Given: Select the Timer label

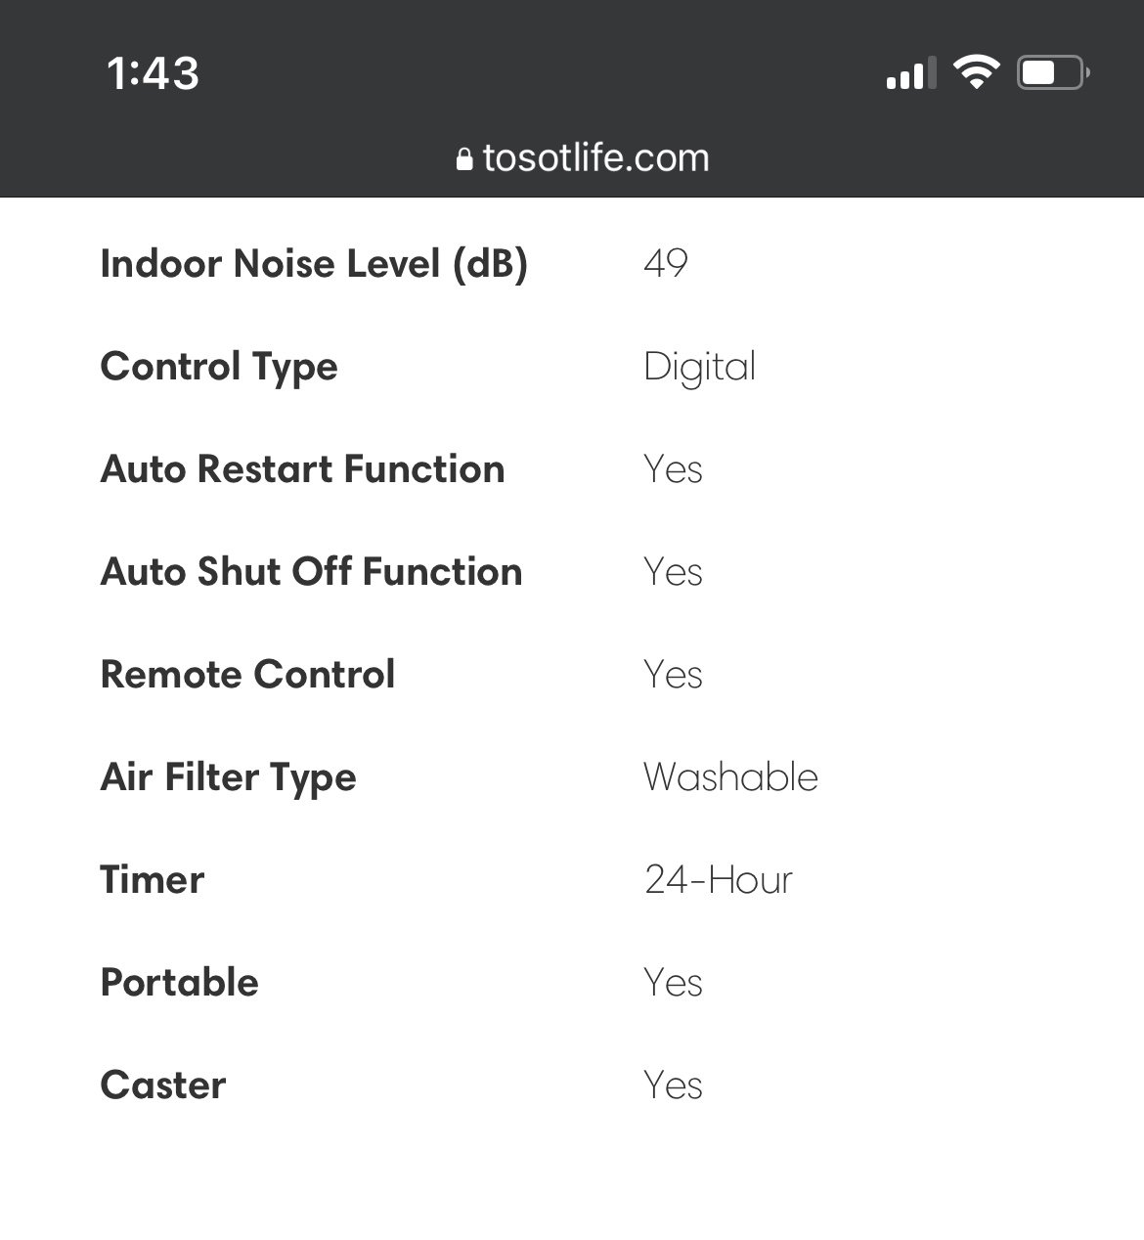Looking at the screenshot, I should click(x=153, y=880).
